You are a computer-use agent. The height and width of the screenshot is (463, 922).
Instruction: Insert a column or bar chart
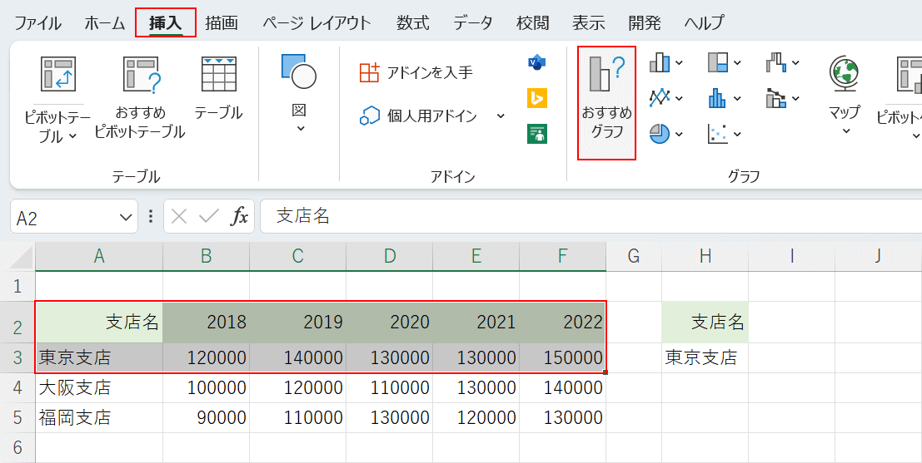point(660,62)
